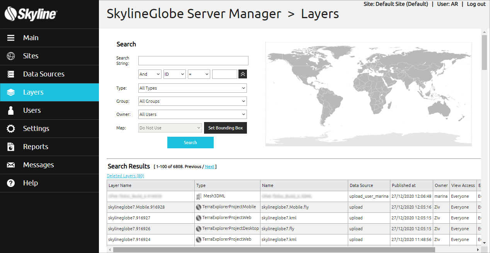Screen dimensions: 490x253
Task: Open the Messages section
Action: [x=49, y=165]
